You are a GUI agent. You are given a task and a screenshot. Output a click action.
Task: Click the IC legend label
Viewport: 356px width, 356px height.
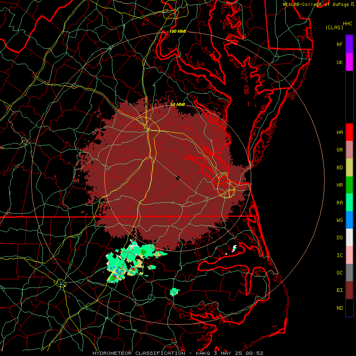(339, 256)
